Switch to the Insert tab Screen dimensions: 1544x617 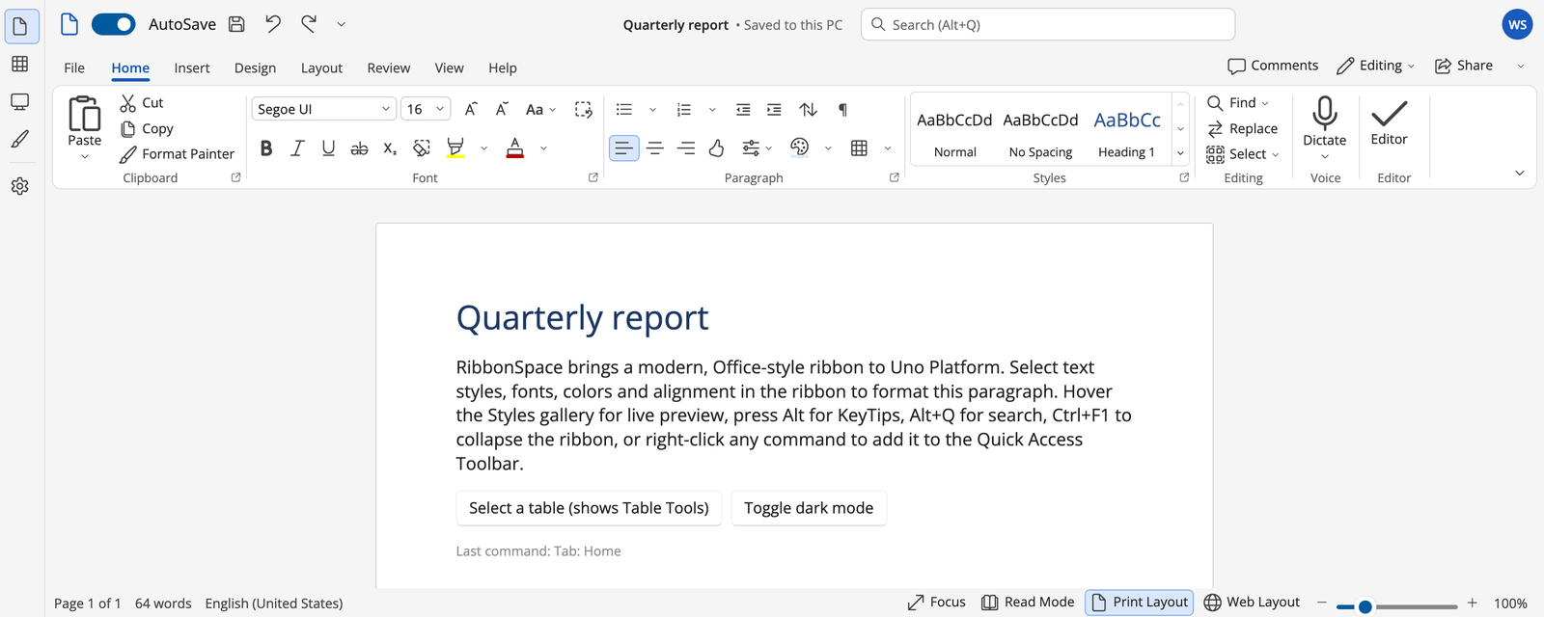pyautogui.click(x=192, y=67)
